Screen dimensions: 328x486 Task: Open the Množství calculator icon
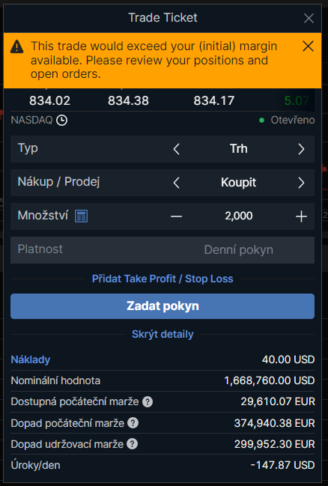tap(81, 216)
